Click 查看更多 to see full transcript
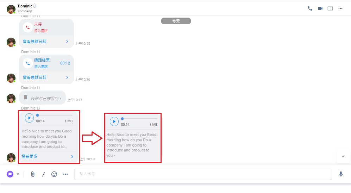The width and height of the screenshot is (351, 193). click(x=30, y=156)
